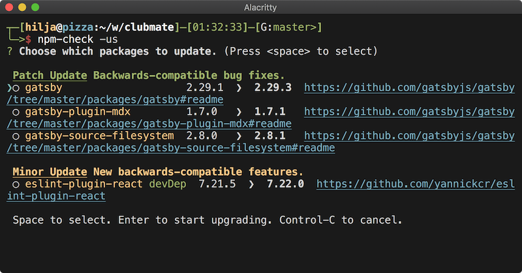Click the 'npm-check -us' command text

pyautogui.click(x=78, y=39)
